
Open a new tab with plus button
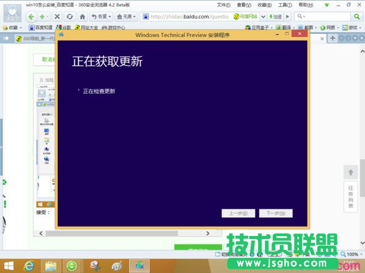pos(332,38)
